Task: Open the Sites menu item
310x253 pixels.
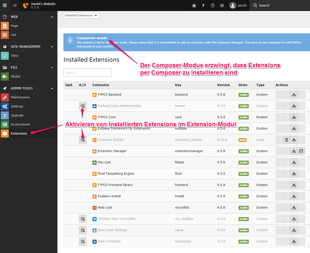Action: pyautogui.click(x=14, y=56)
